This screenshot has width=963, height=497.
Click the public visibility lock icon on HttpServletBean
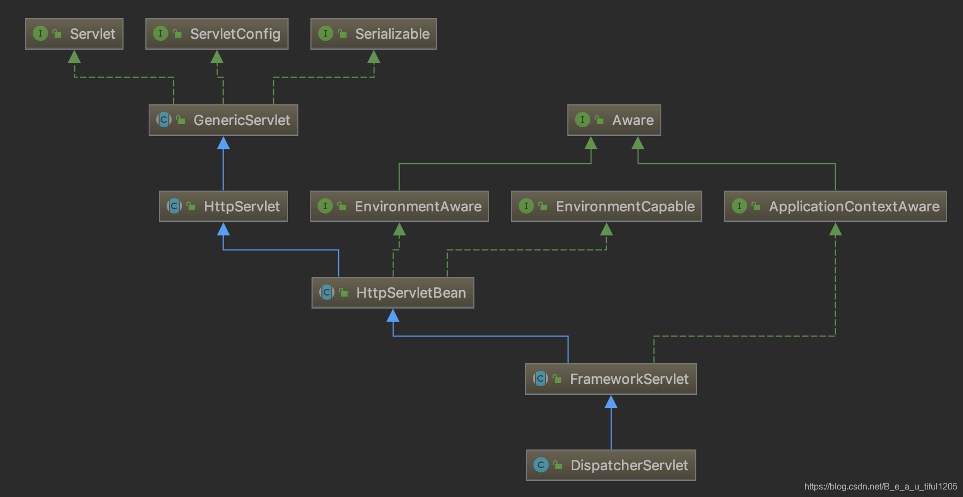(343, 292)
